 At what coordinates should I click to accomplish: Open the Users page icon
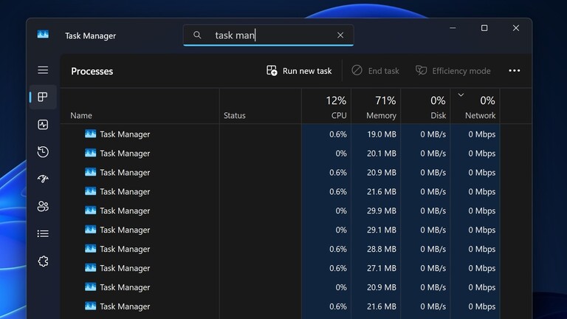tap(43, 206)
